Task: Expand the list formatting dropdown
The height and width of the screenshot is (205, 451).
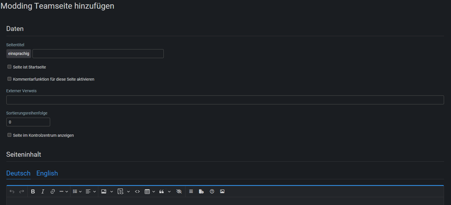Action: pyautogui.click(x=77, y=191)
